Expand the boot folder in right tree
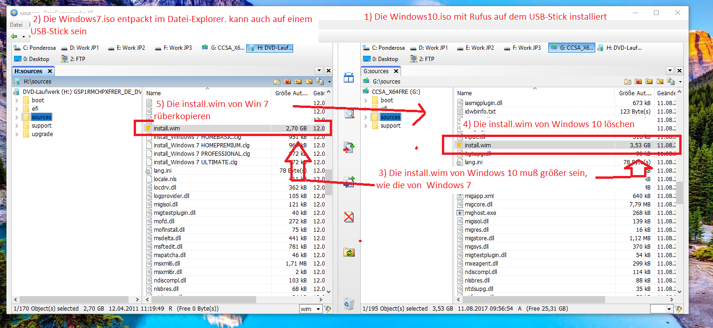 366,100
